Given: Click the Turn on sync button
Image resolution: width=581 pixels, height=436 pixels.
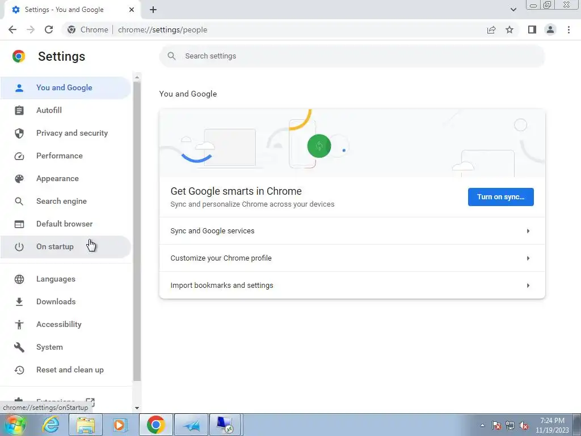Looking at the screenshot, I should point(500,197).
